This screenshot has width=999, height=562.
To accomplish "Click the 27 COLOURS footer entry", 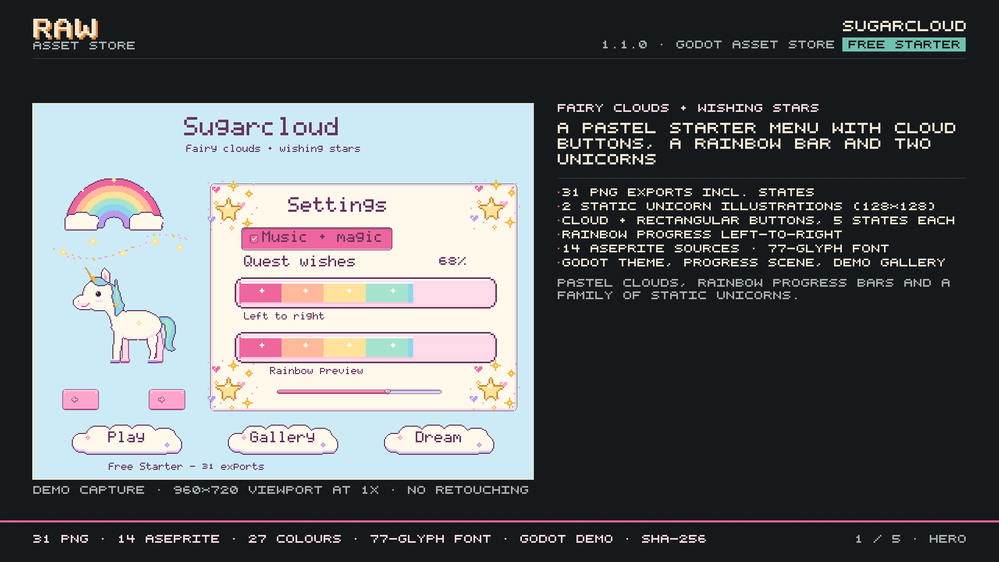I will point(294,539).
